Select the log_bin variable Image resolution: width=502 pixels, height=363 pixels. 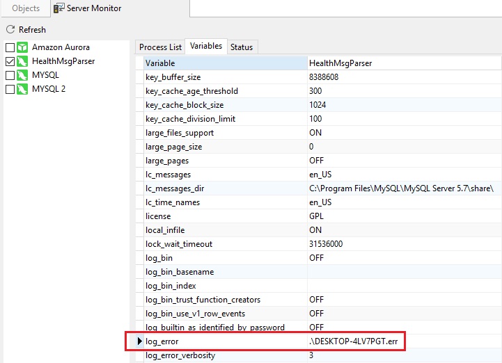pyautogui.click(x=159, y=258)
